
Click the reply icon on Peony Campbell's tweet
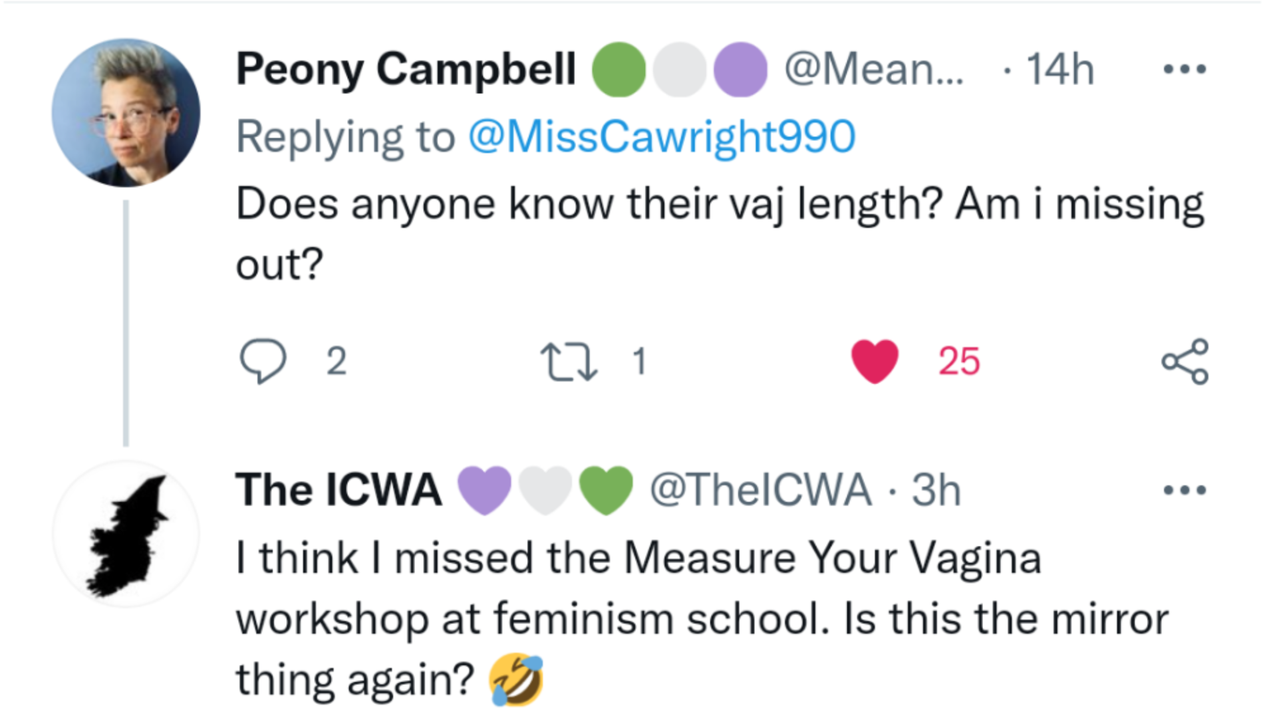point(263,361)
